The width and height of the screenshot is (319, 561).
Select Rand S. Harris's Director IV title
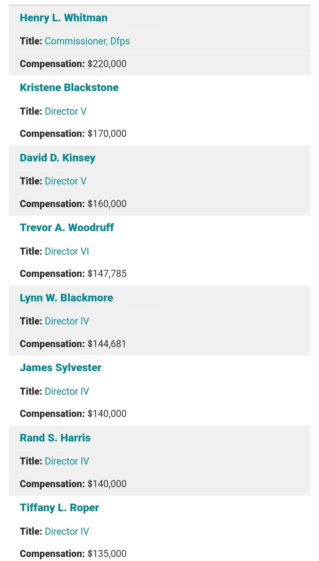(x=67, y=461)
